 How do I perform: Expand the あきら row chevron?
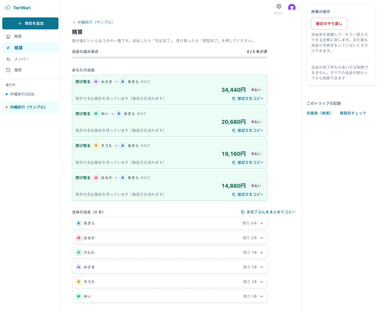(262, 223)
